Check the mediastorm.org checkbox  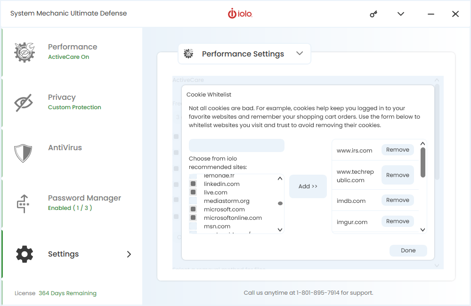point(193,201)
